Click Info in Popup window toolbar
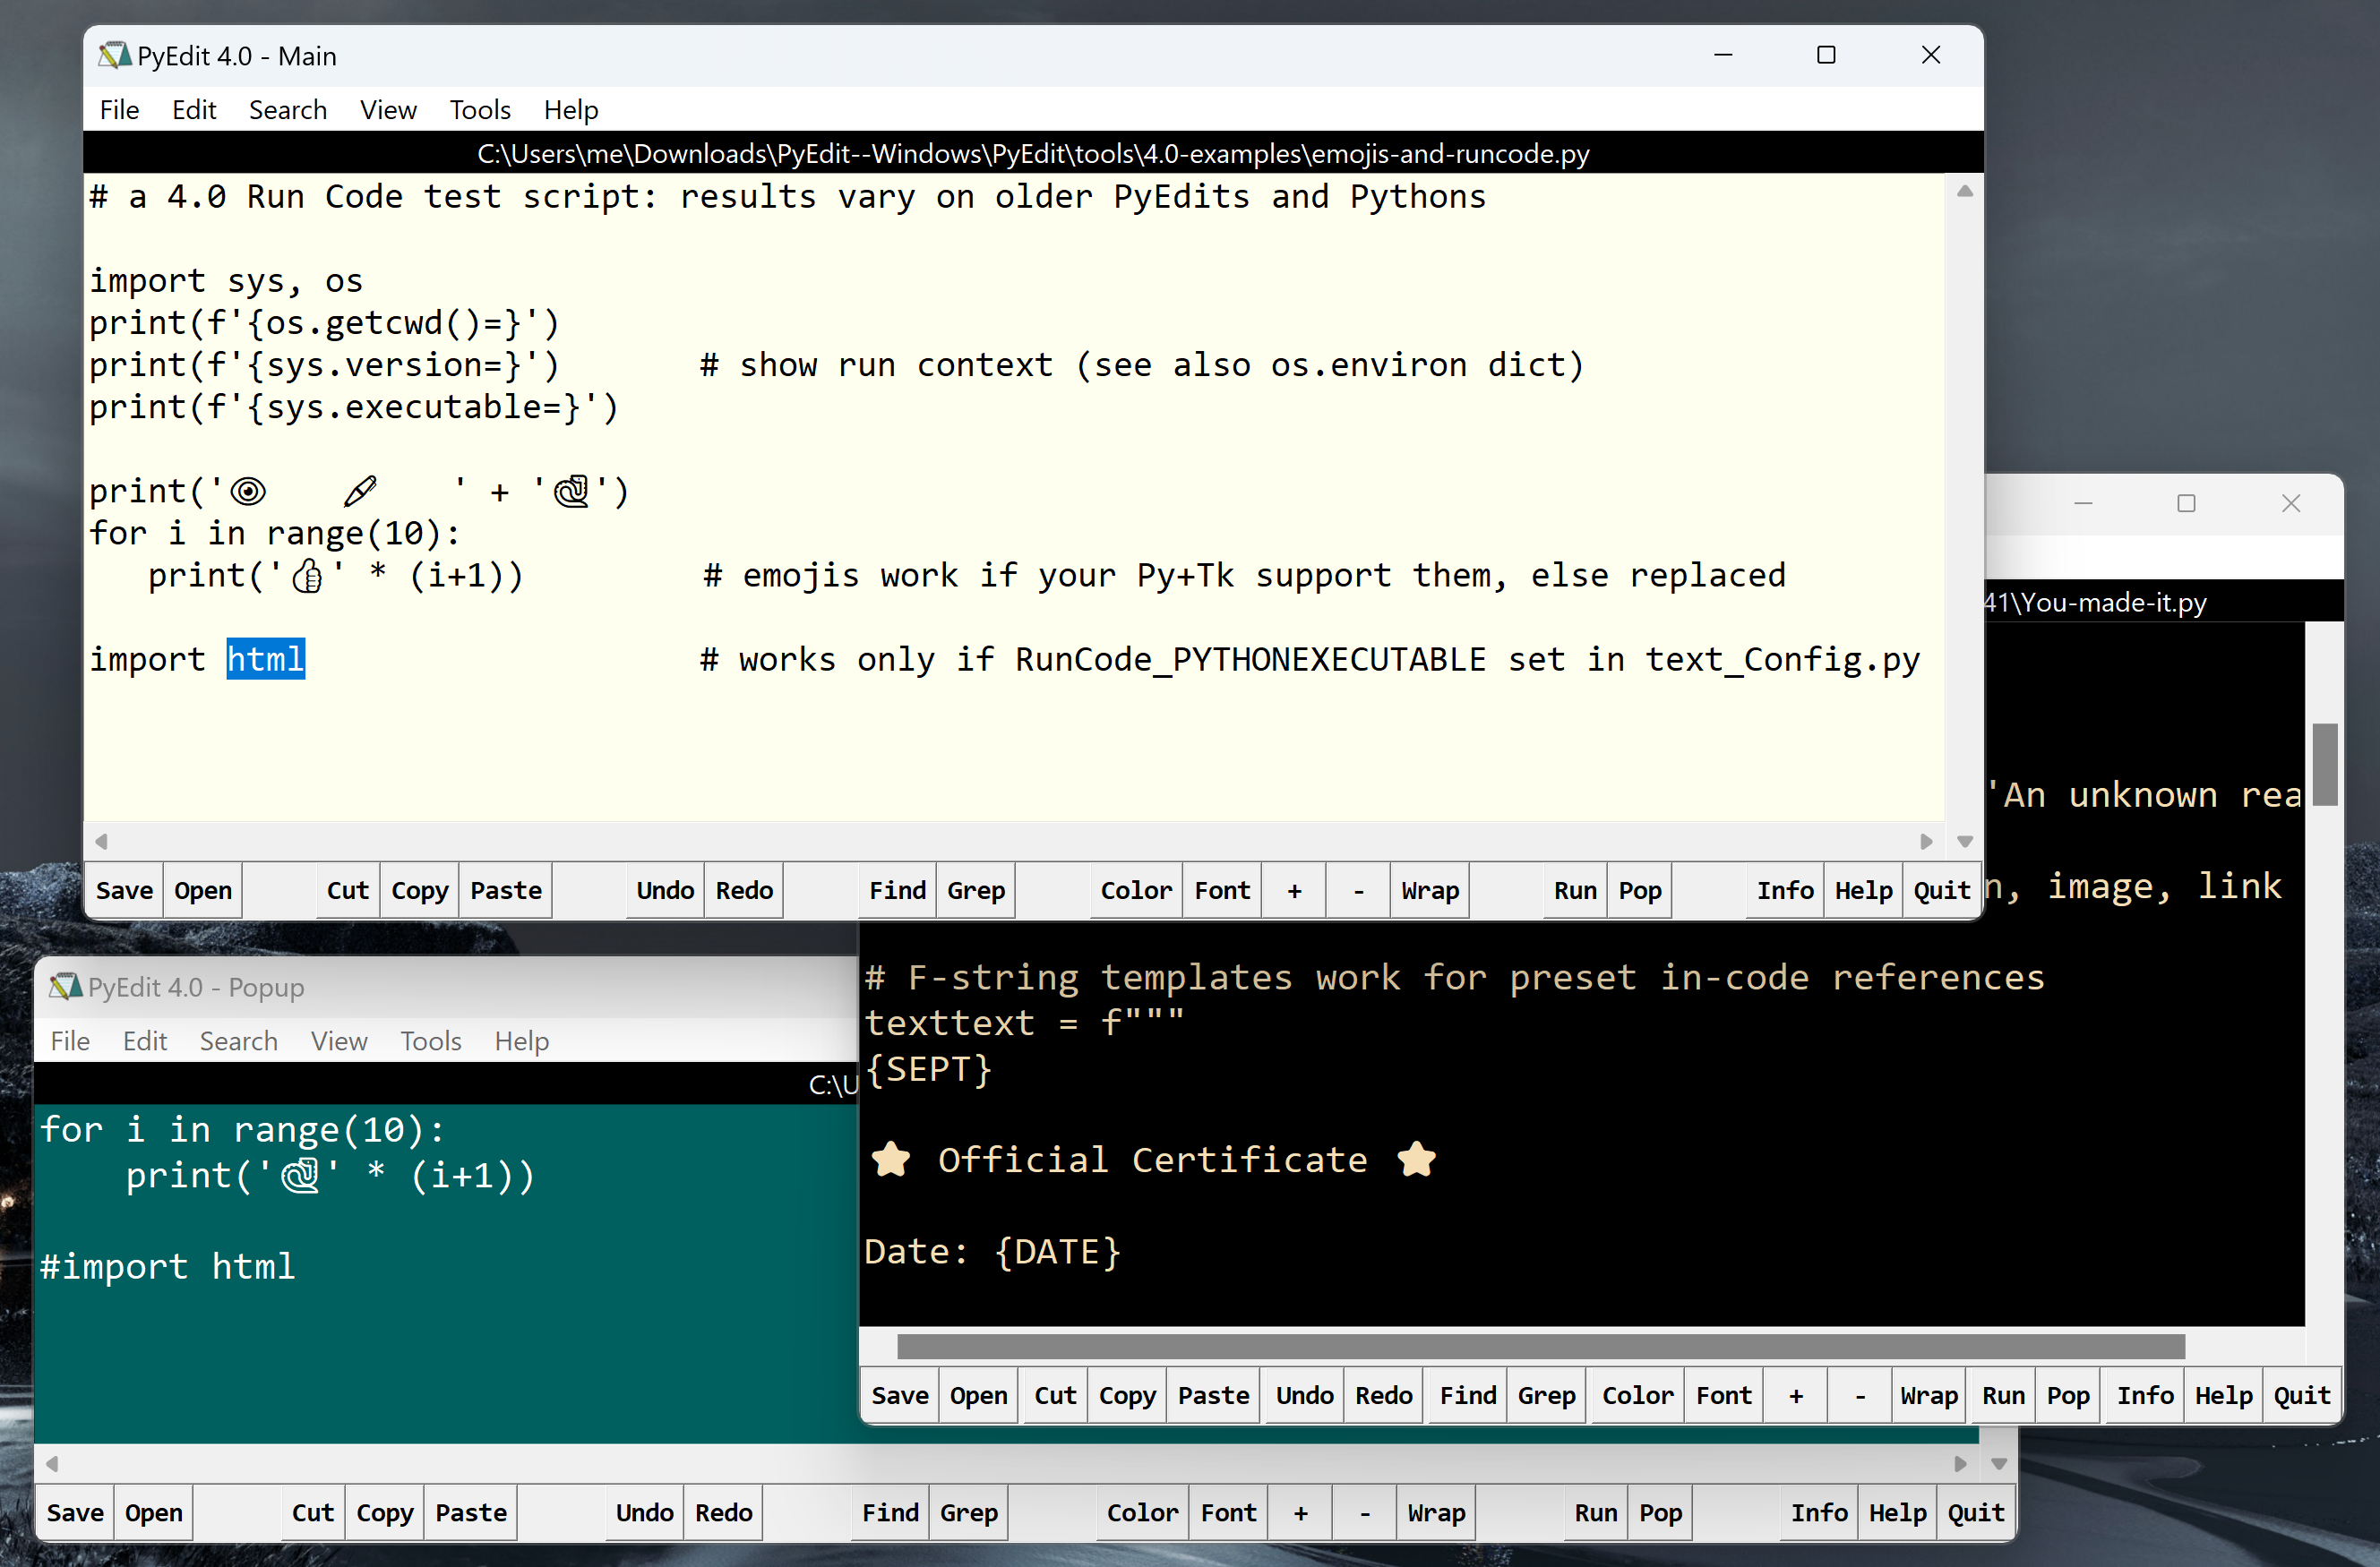 click(x=1819, y=1512)
